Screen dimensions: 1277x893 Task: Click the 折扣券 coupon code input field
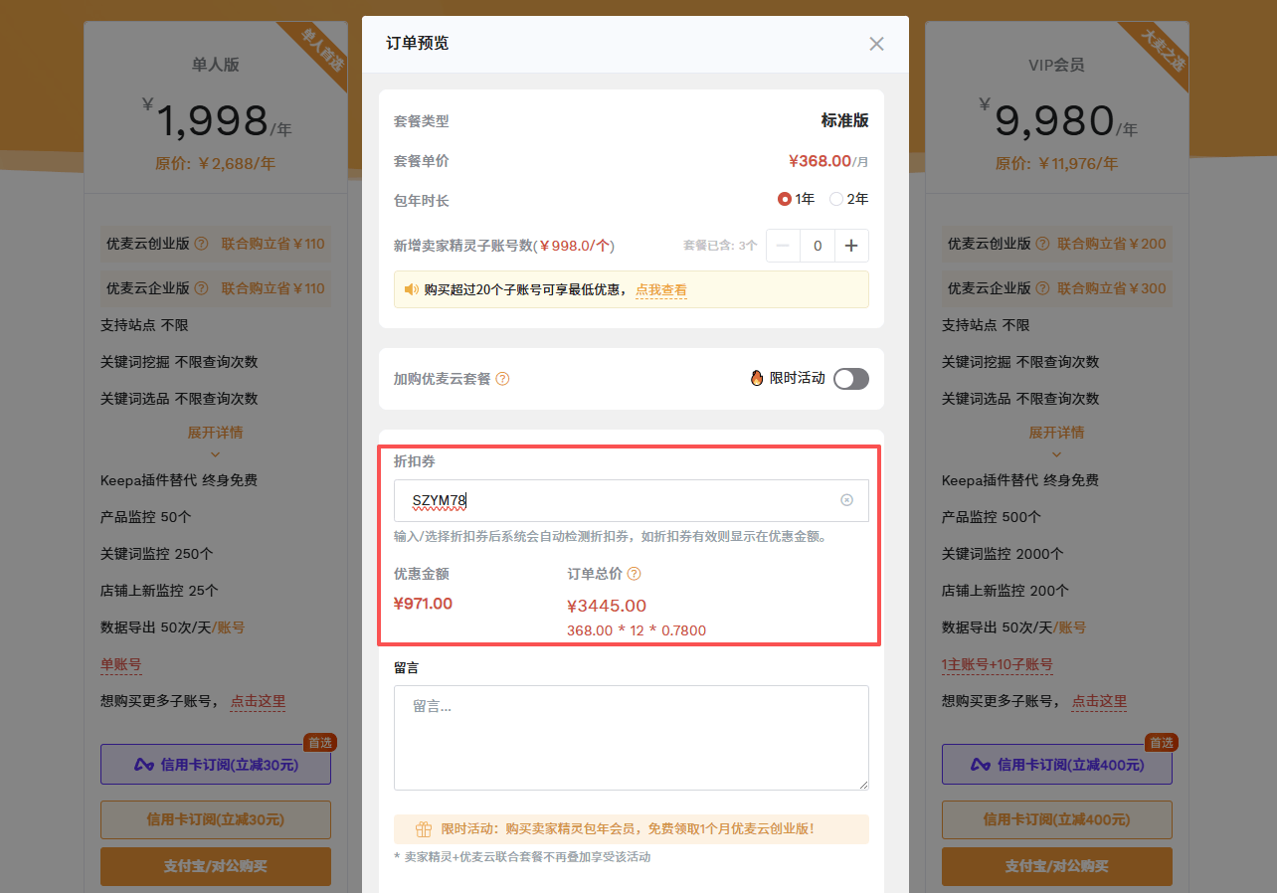[x=617, y=500]
